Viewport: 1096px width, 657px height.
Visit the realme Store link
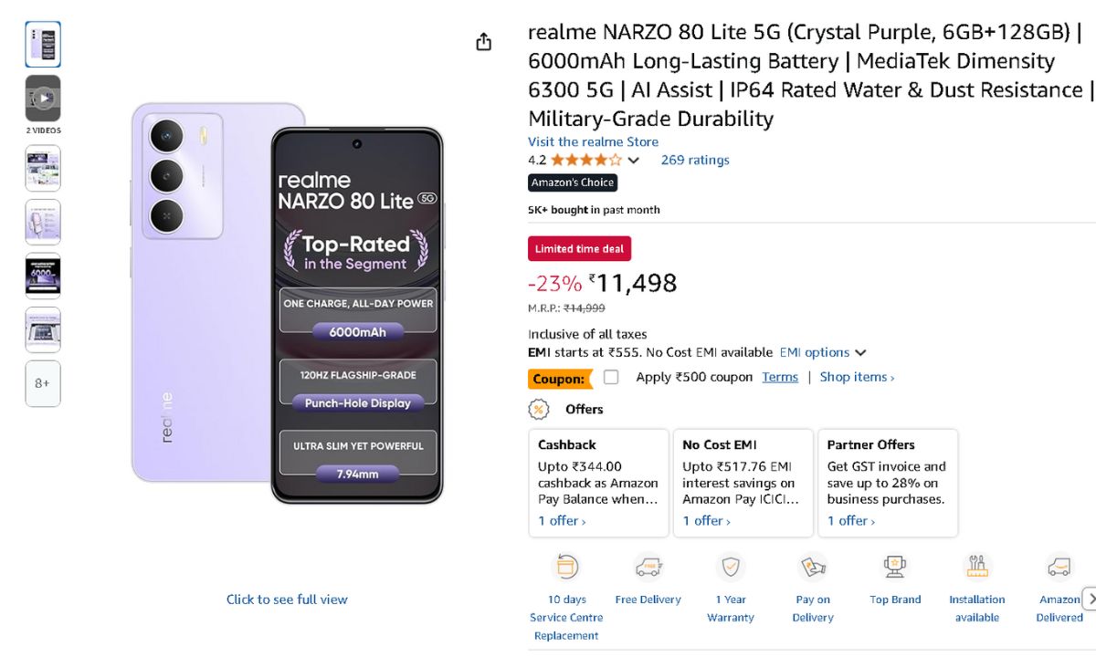pos(593,141)
